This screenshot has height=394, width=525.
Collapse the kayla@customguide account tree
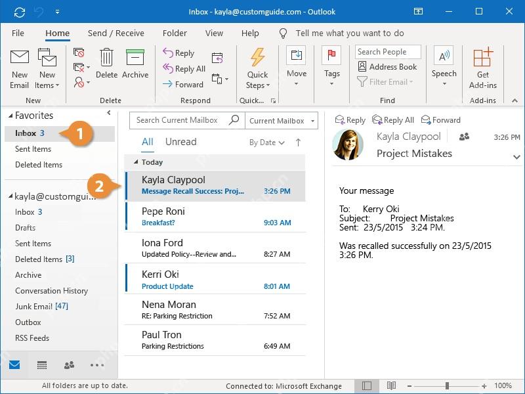pyautogui.click(x=10, y=196)
